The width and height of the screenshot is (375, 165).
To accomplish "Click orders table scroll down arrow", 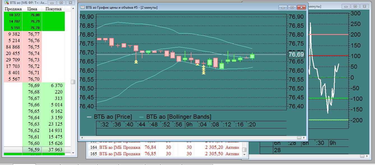I will (244, 154).
